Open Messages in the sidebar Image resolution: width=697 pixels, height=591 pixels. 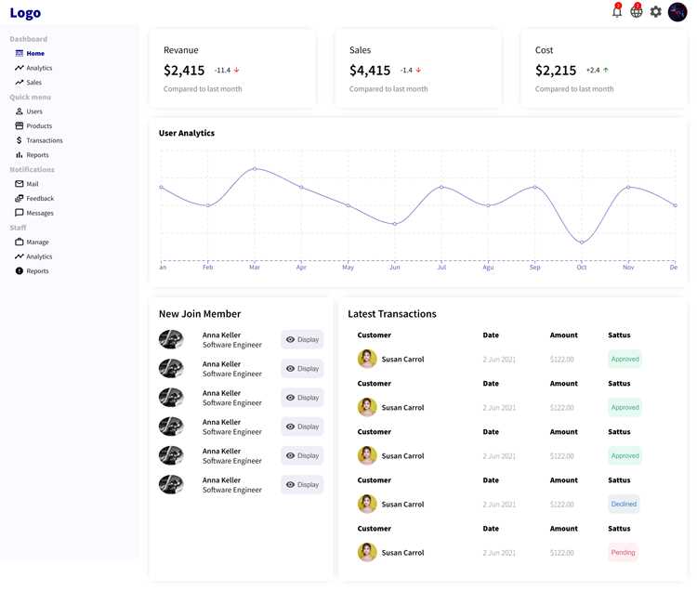coord(34,213)
